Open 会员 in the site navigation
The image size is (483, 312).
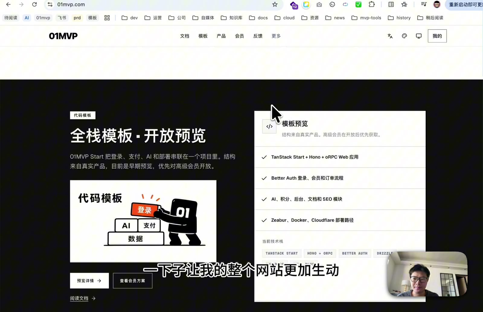coord(239,36)
